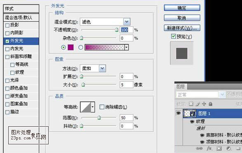This screenshot has height=153, width=242.
Task: Click the 范围 range slider handle
Action: 99,118
